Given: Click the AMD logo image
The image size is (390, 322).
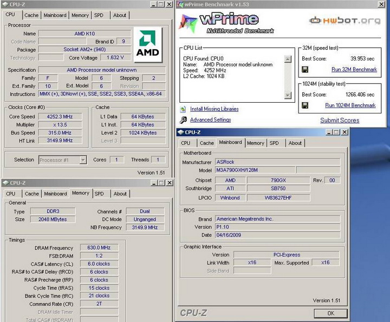Looking at the screenshot, I should tap(148, 44).
